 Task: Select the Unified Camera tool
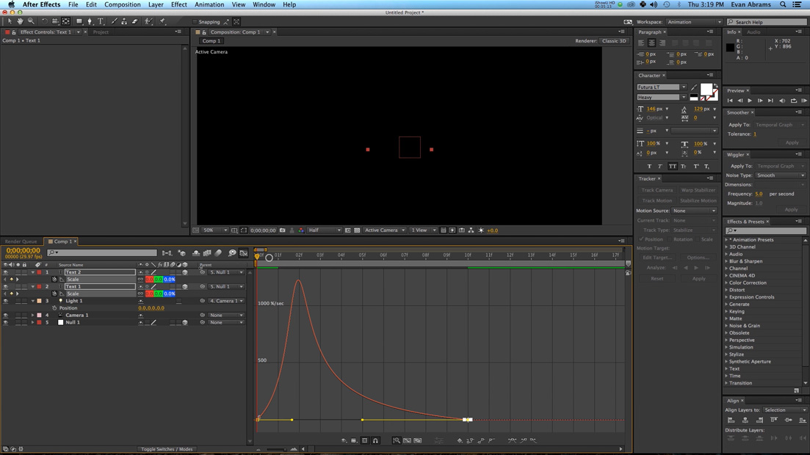(55, 21)
